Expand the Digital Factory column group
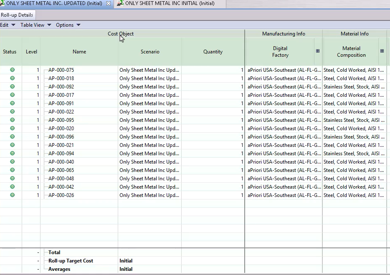390x275 pixels. pos(317,51)
